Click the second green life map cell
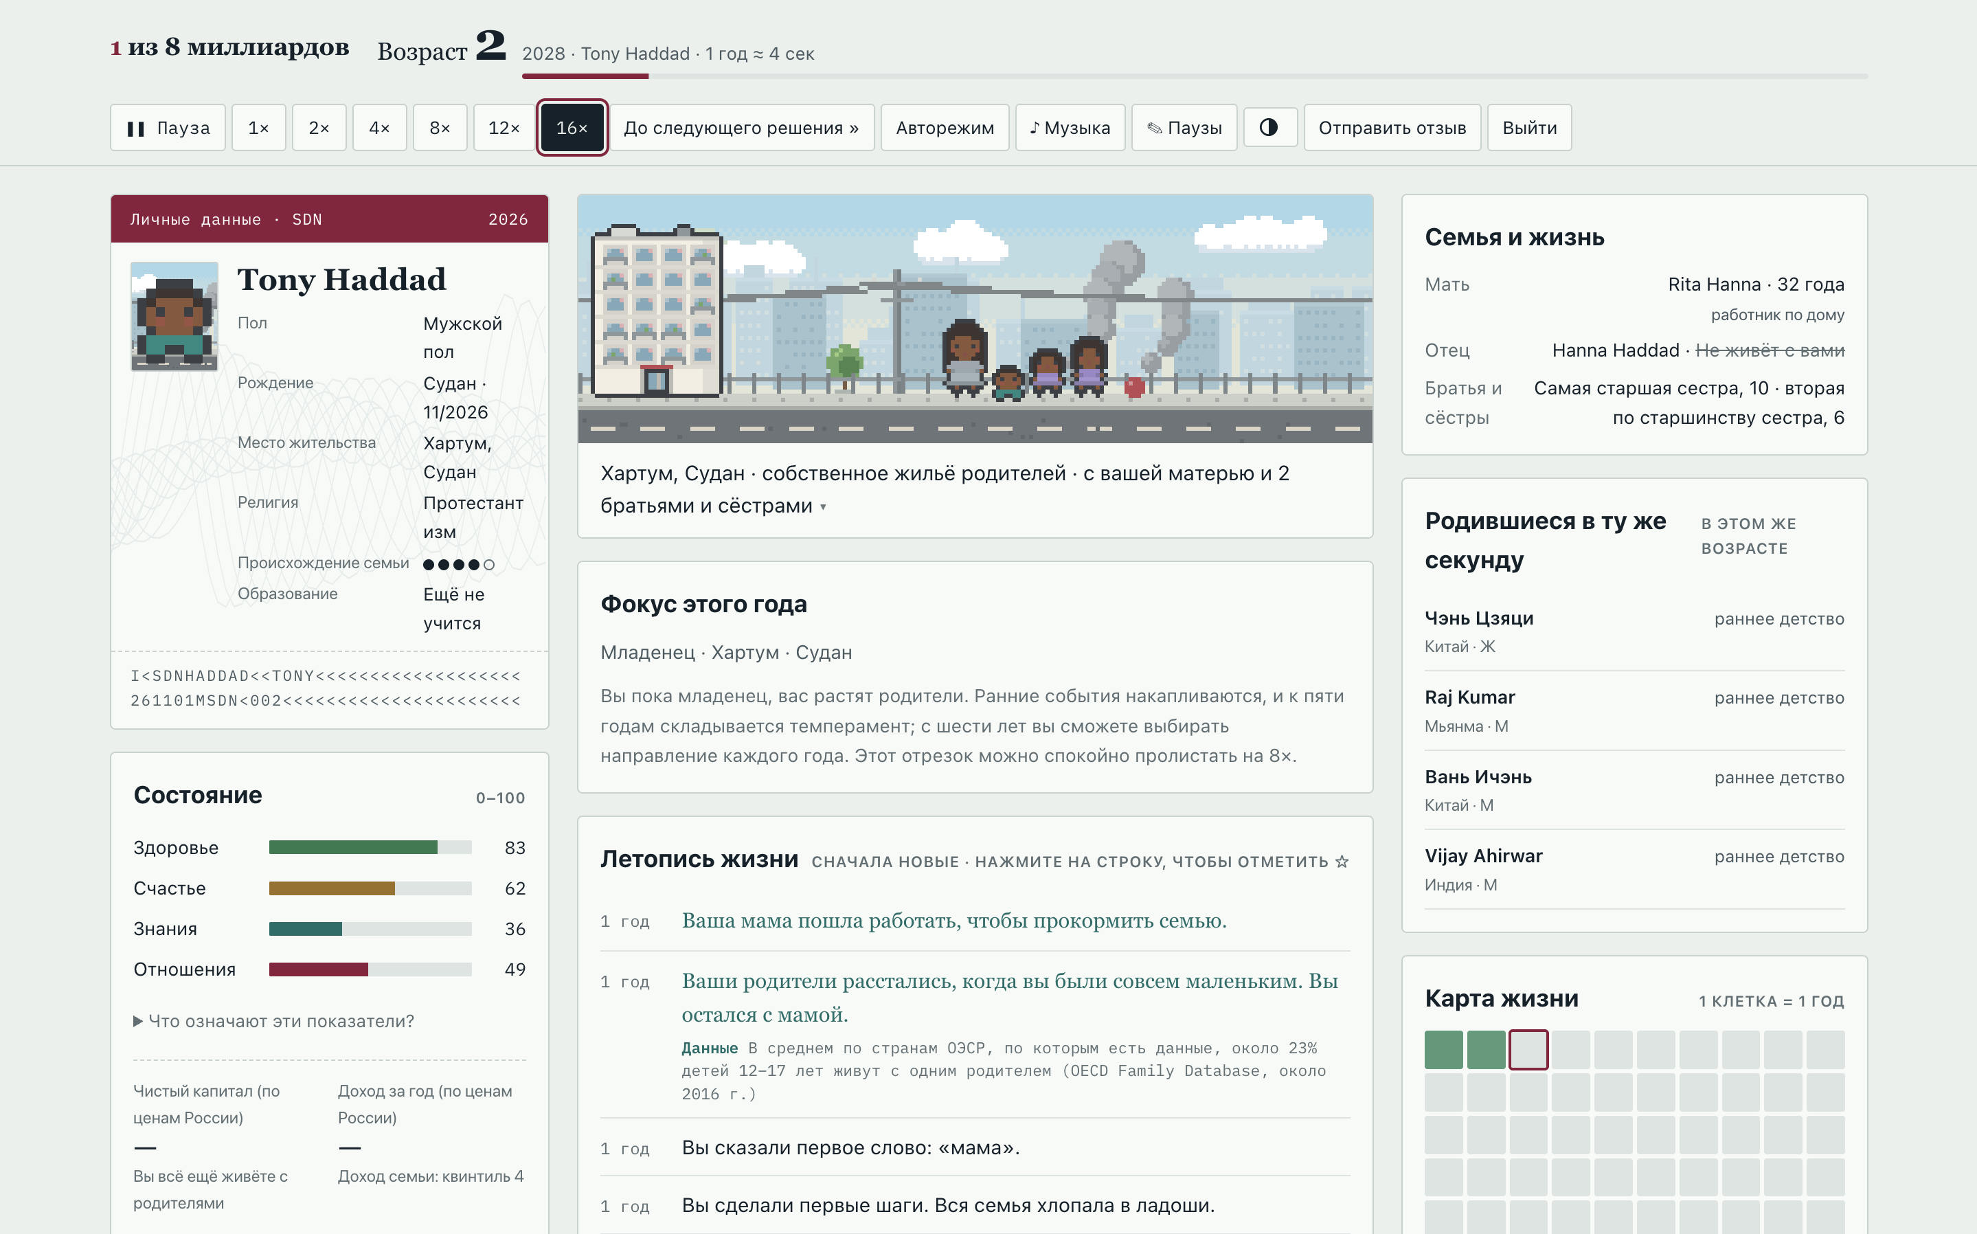Image resolution: width=1977 pixels, height=1234 pixels. click(x=1486, y=1050)
